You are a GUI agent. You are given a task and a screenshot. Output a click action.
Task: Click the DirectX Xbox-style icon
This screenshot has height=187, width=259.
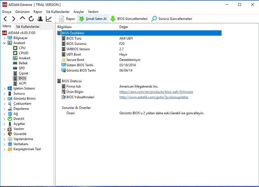pos(10,119)
